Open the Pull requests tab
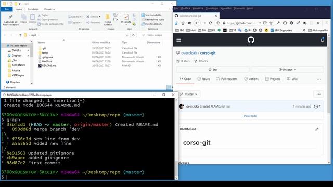This screenshot has width=333, height=187. coord(227,79)
